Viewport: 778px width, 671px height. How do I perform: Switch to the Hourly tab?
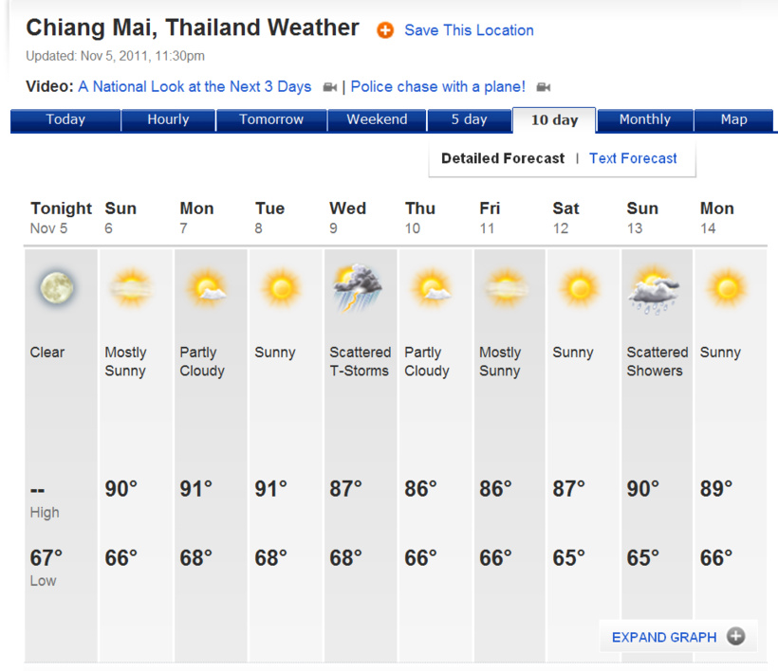click(168, 120)
